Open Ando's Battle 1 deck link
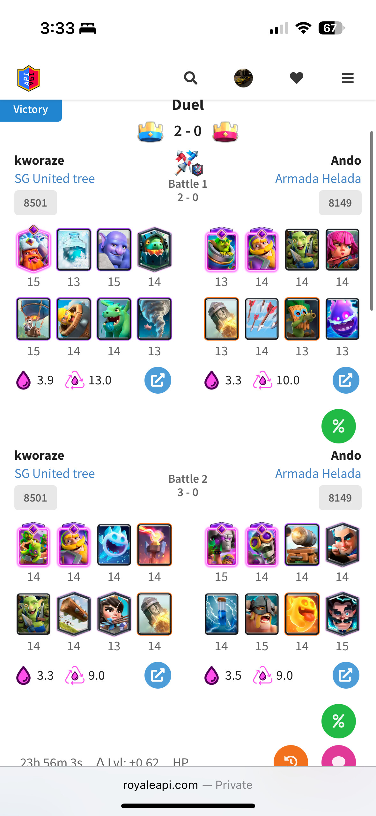This screenshot has width=376, height=816. (x=346, y=380)
